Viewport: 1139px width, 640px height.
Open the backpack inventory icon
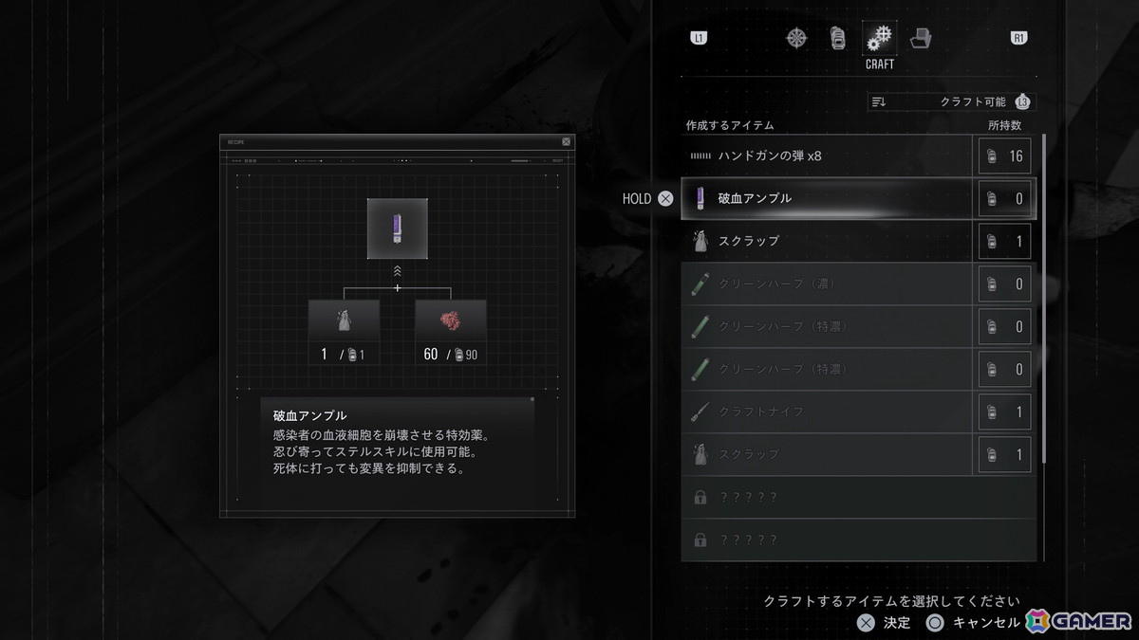(x=837, y=37)
